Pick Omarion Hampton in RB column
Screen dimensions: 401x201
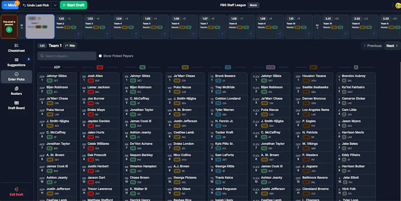pos(142,168)
